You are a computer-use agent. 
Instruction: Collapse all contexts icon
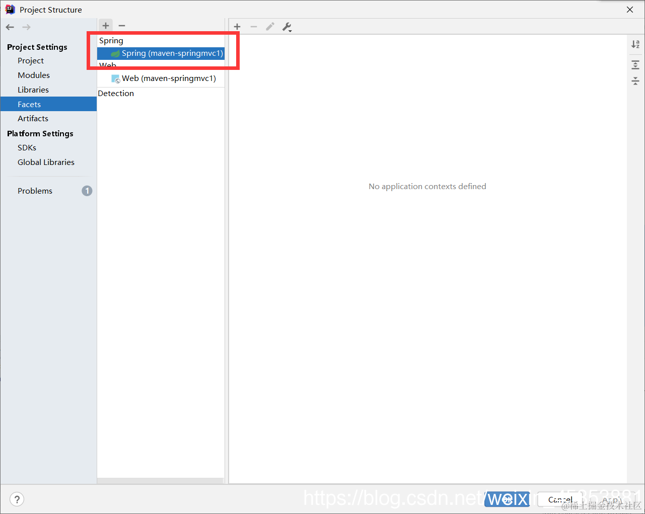click(635, 80)
